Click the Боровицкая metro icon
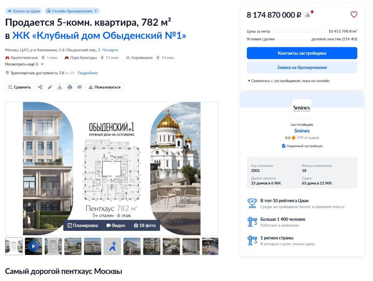The height and width of the screenshot is (281, 373). pyautogui.click(x=128, y=58)
